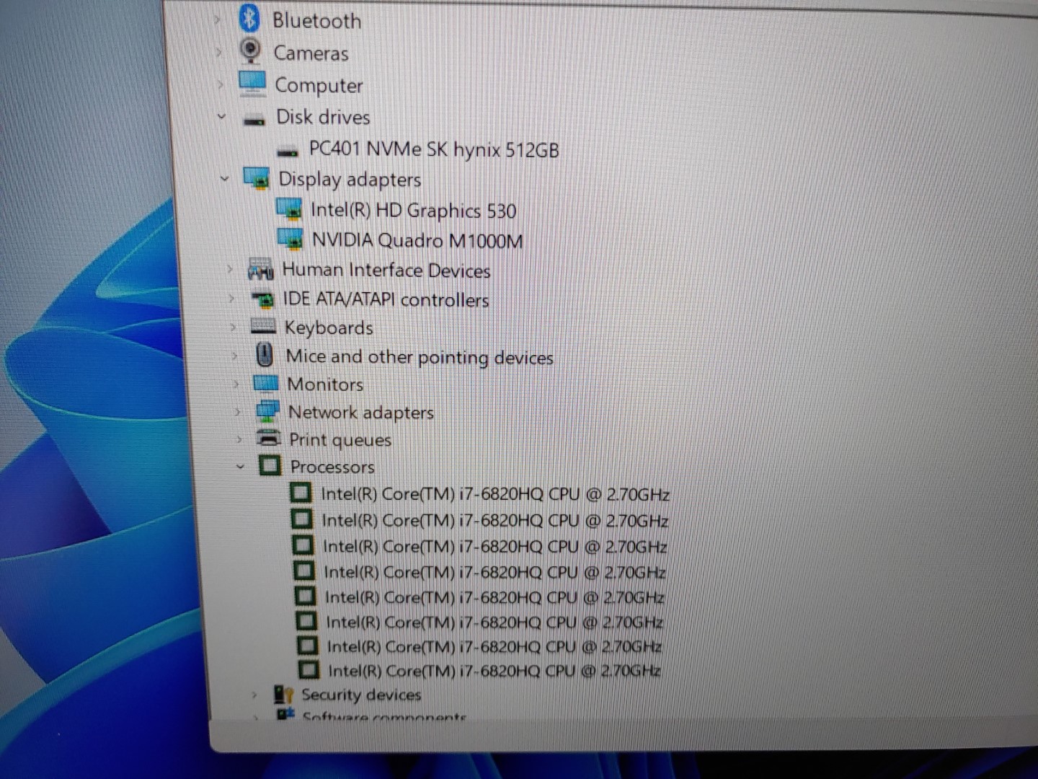Click the Mice and pointing devices icon

coord(265,355)
